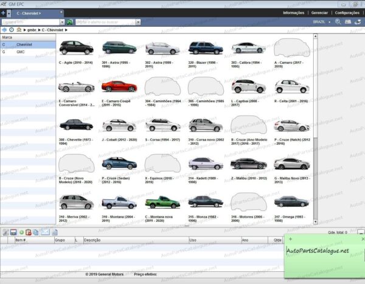The image size is (365, 284).
Task: Open the Configurações menu
Action: (347, 13)
